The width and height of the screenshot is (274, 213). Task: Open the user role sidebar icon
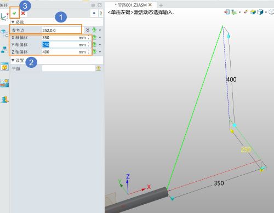4,100
